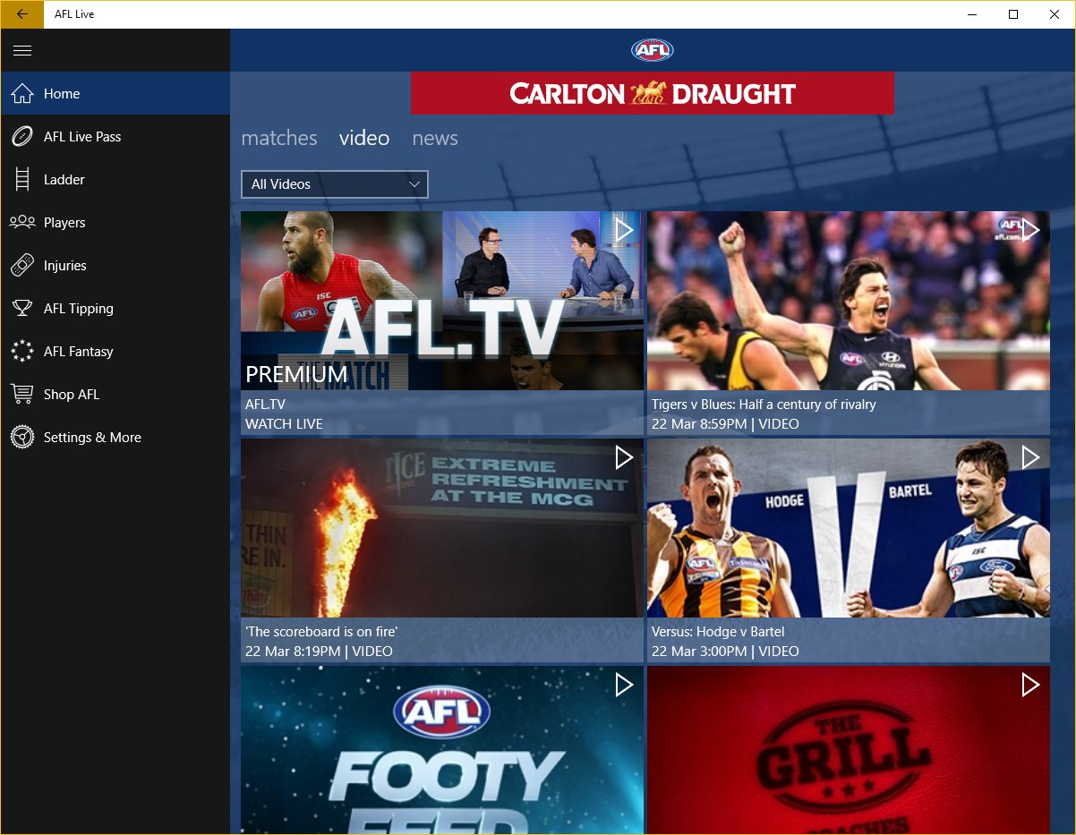This screenshot has height=835, width=1076.
Task: Open the Injuries menu item
Action: tap(115, 265)
